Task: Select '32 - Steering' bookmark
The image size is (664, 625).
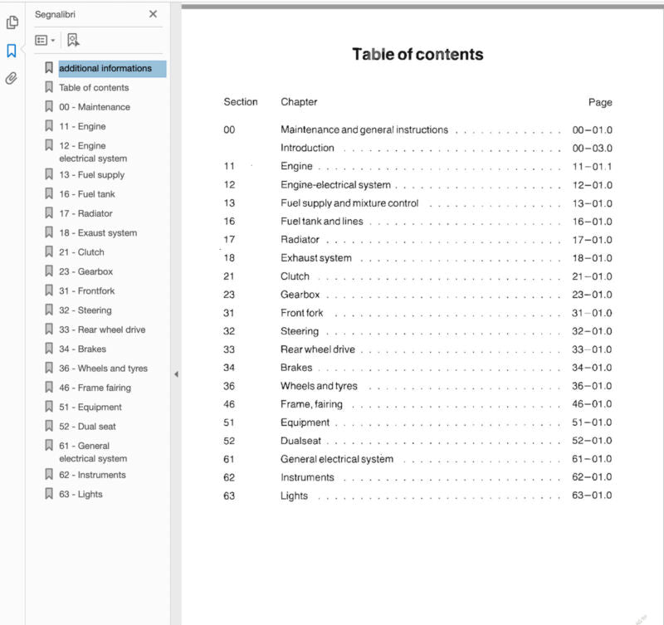Action: [85, 310]
